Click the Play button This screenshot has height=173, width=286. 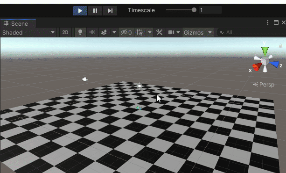(x=80, y=11)
